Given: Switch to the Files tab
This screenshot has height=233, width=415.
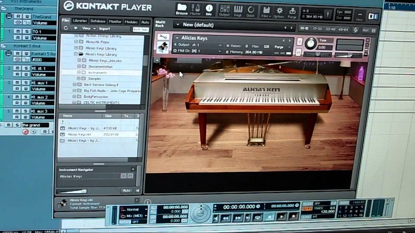Looking at the screenshot, I should click(x=66, y=20).
